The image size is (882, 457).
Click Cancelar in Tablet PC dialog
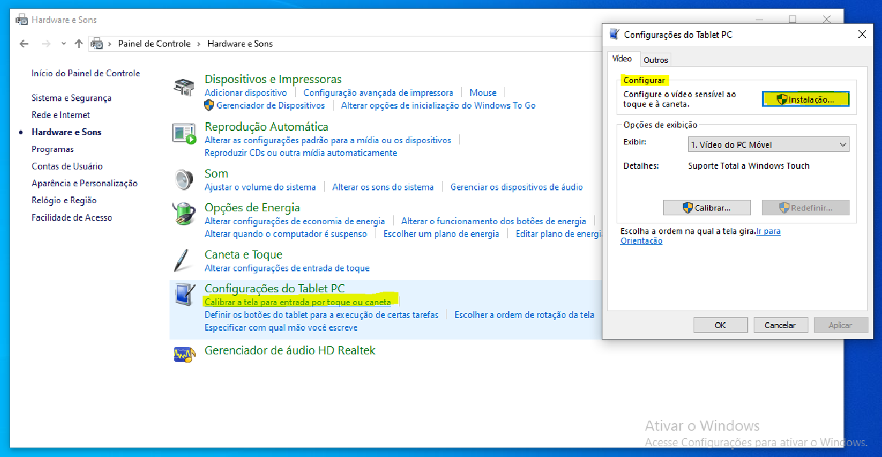[x=780, y=325]
